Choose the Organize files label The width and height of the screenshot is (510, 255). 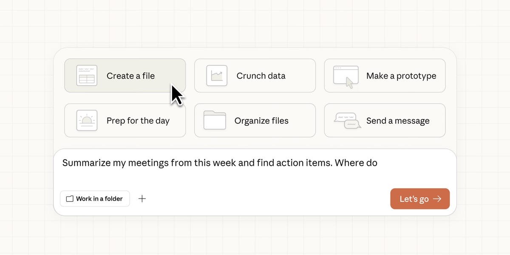[261, 121]
